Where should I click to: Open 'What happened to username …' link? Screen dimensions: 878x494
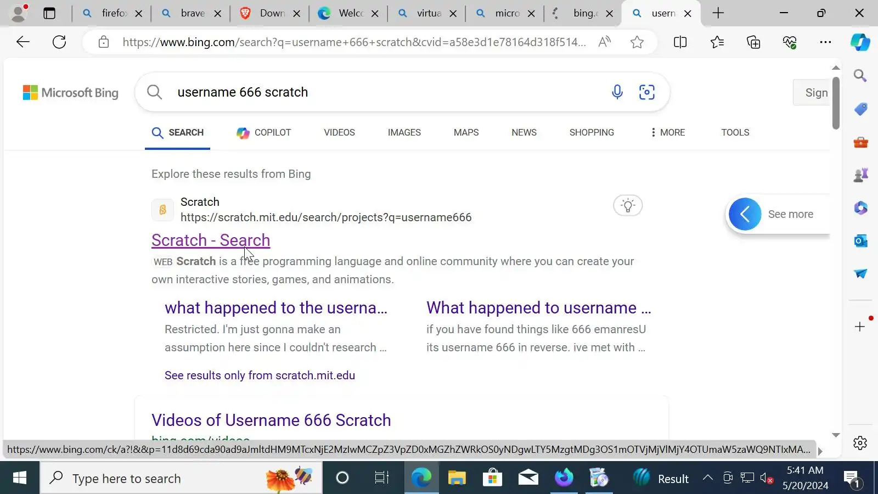click(539, 308)
